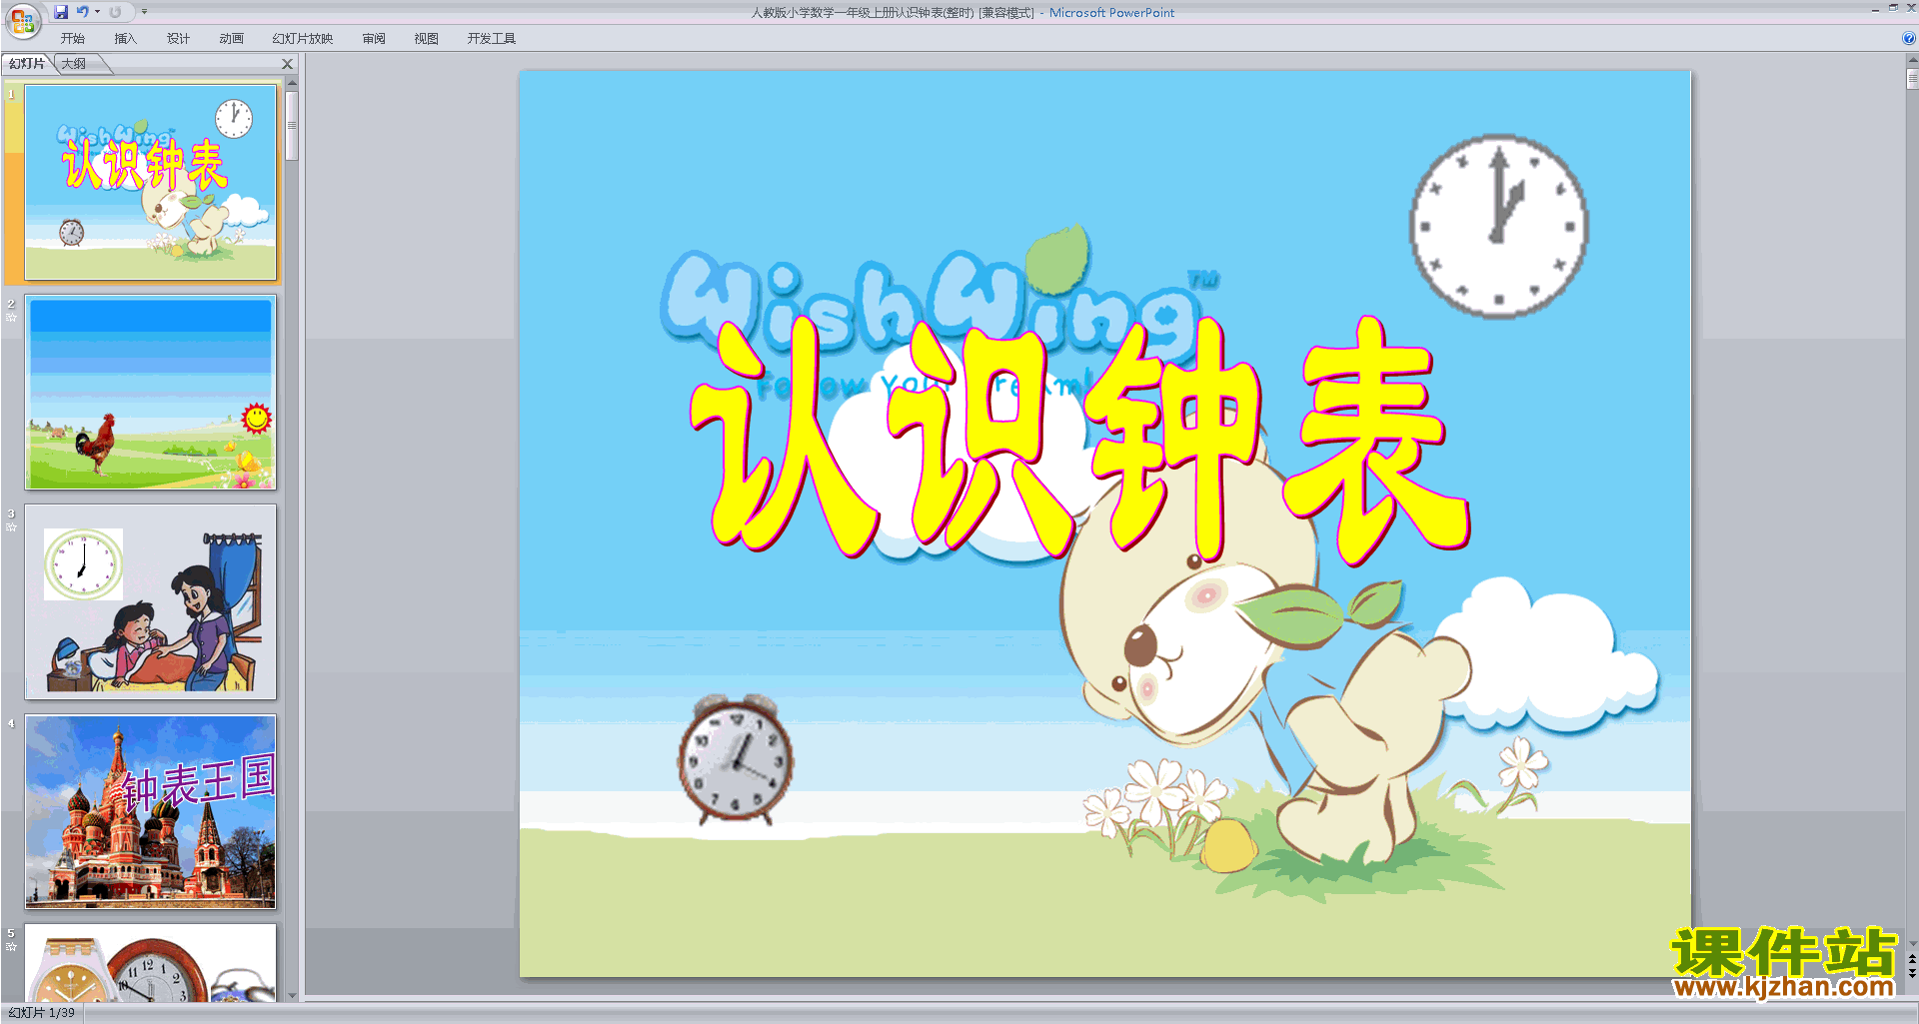
Task: Switch to the 大纲 outline tab
Action: click(x=74, y=64)
